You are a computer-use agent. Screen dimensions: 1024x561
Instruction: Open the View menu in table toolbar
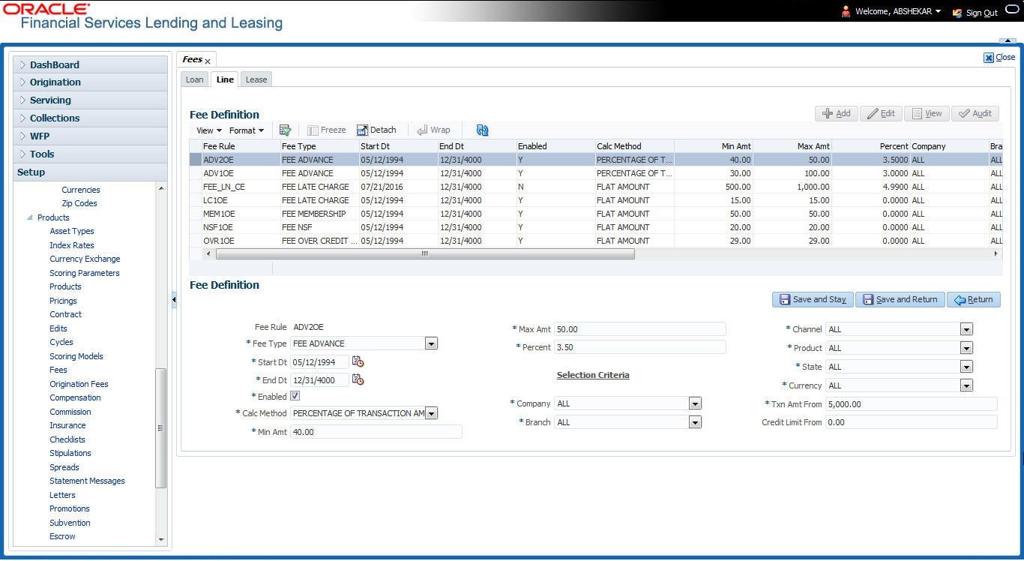208,130
